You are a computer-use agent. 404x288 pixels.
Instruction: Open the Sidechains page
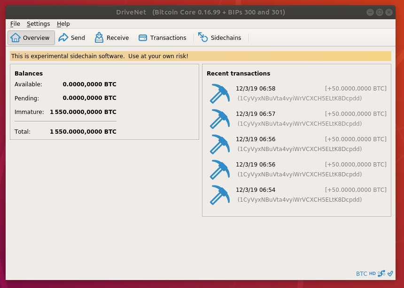coord(220,38)
